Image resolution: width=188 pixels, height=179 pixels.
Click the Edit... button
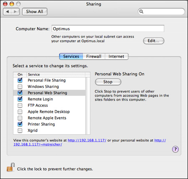pos(154,41)
